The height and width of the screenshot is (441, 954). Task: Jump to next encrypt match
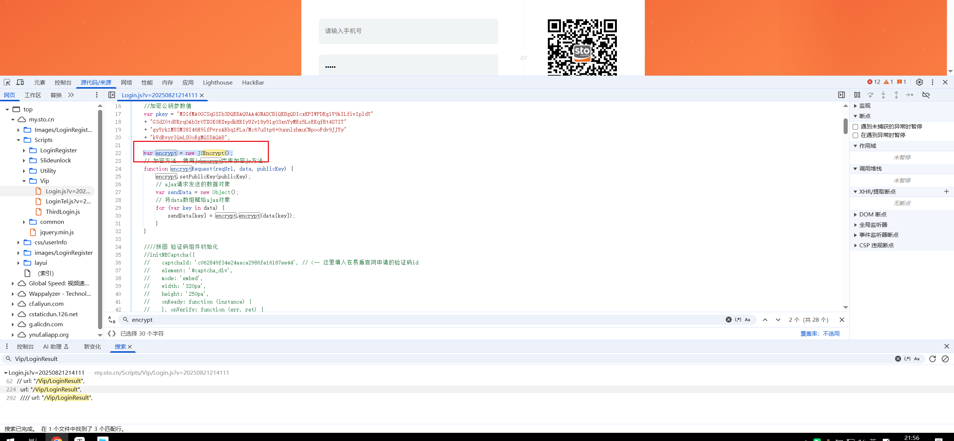point(778,320)
